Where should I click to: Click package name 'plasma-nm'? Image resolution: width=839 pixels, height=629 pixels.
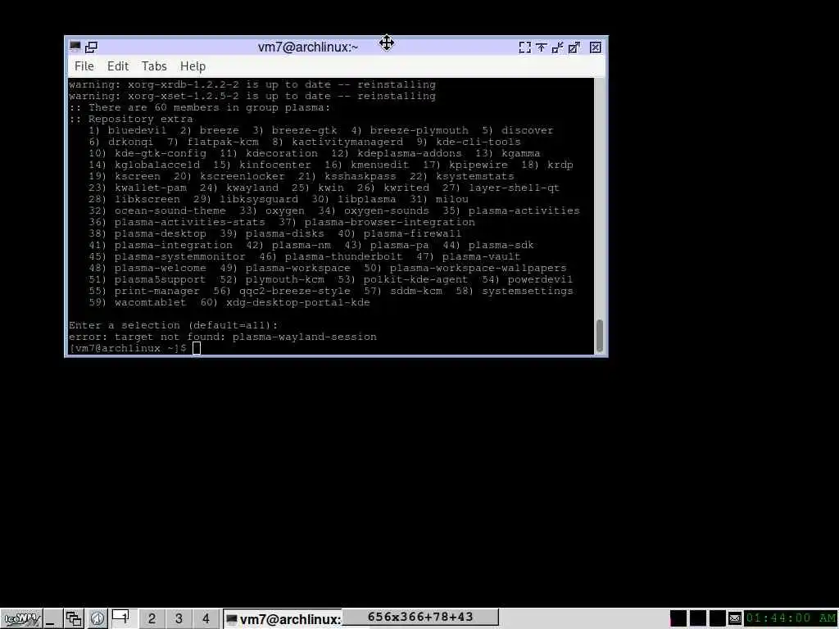[302, 245]
